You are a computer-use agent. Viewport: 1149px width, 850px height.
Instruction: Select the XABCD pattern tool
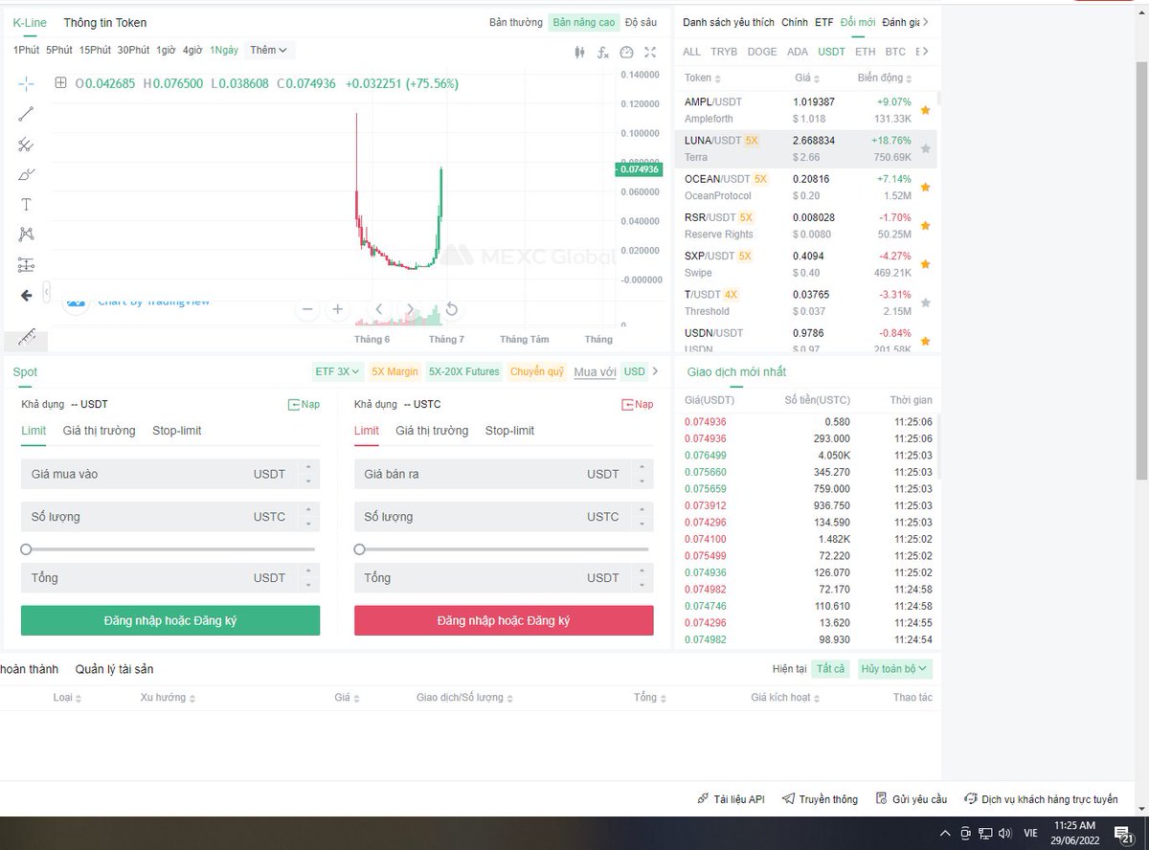26,235
